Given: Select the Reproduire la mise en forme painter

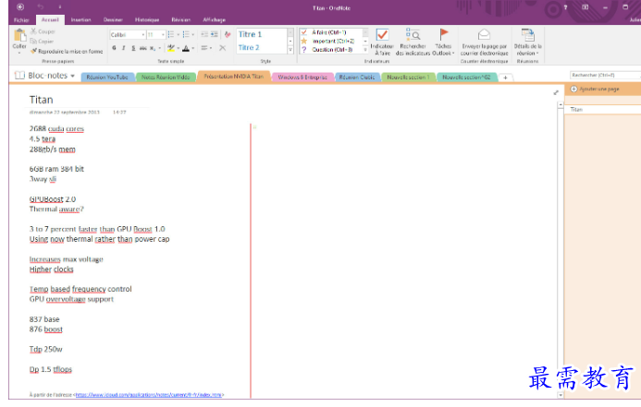Looking at the screenshot, I should (67, 52).
